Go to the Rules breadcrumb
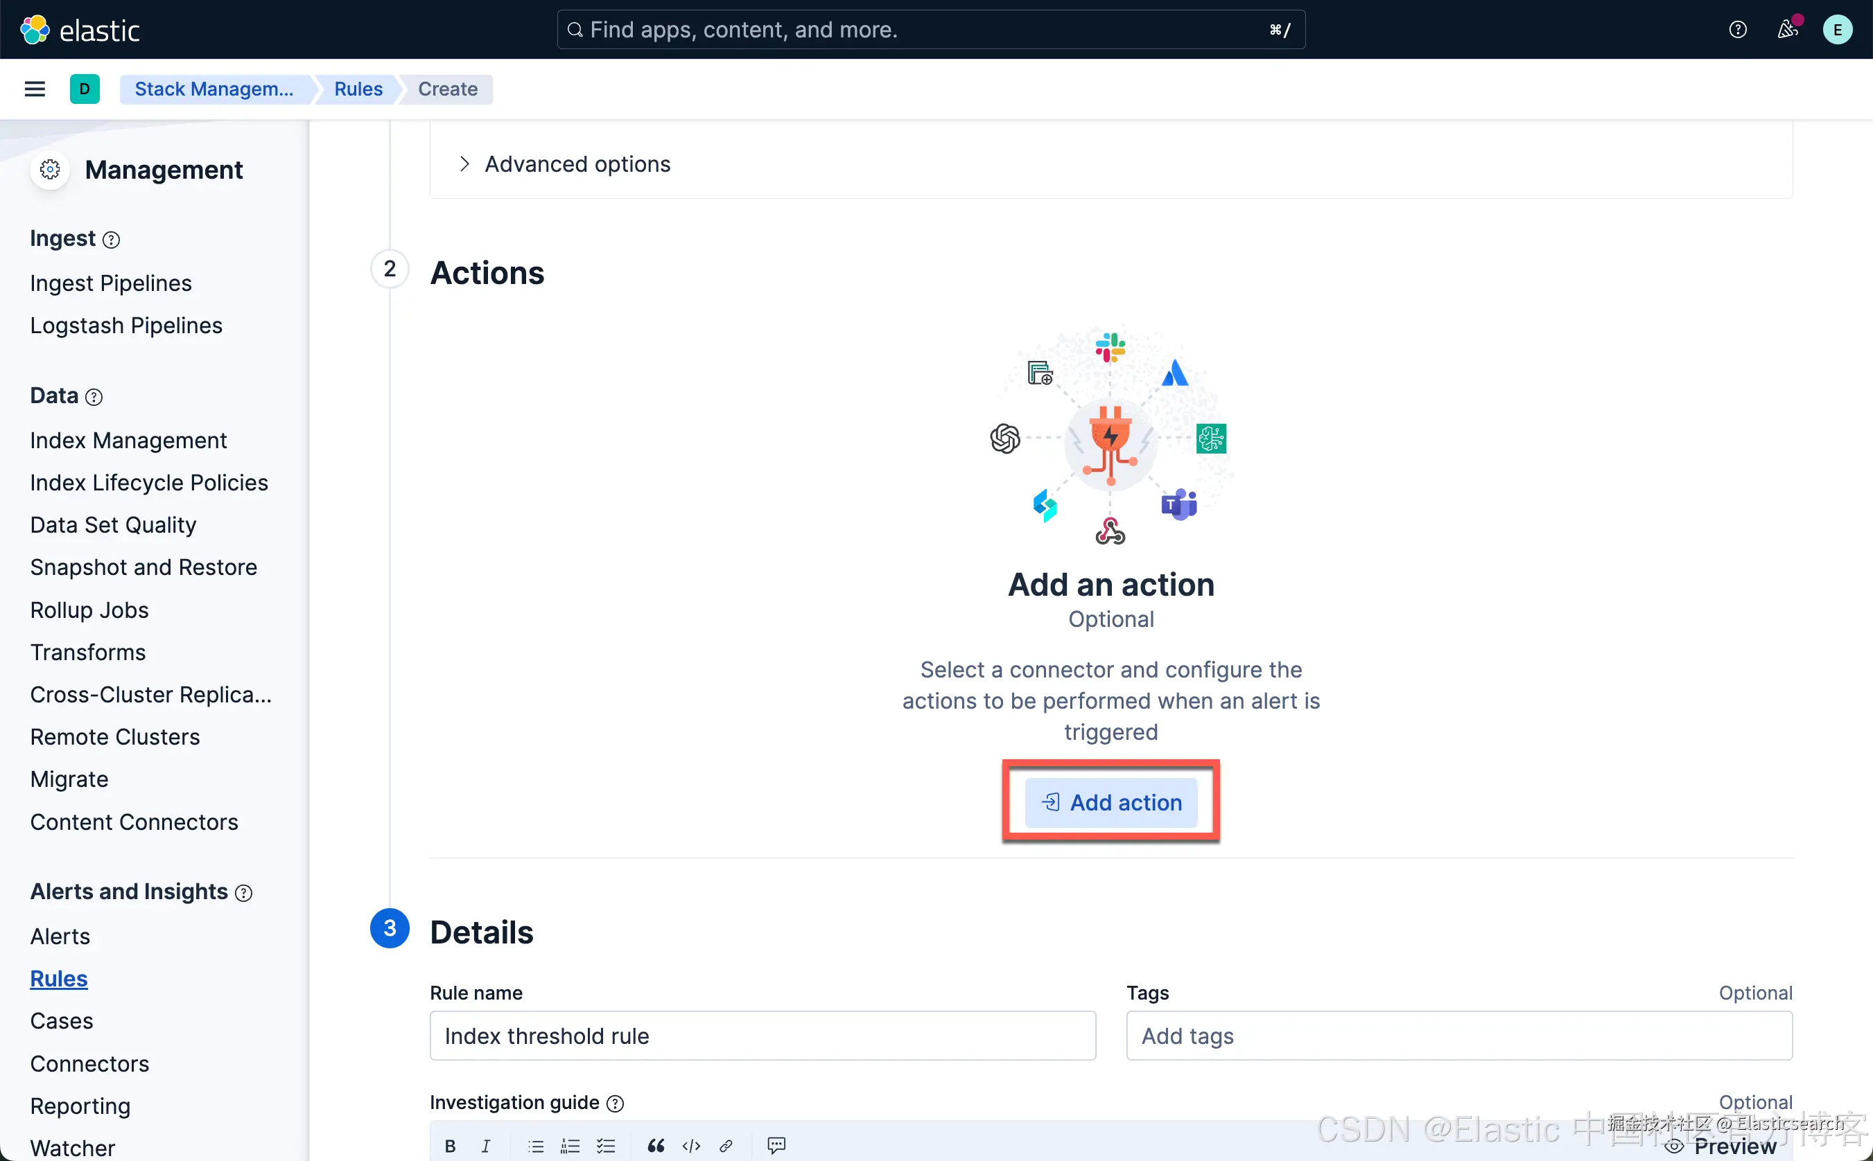 (358, 89)
